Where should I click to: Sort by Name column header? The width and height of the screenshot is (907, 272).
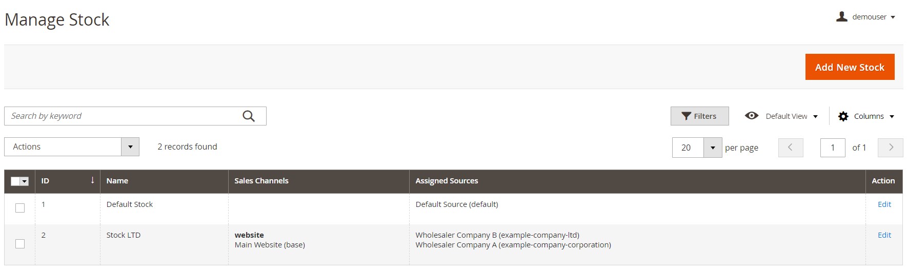click(x=117, y=181)
